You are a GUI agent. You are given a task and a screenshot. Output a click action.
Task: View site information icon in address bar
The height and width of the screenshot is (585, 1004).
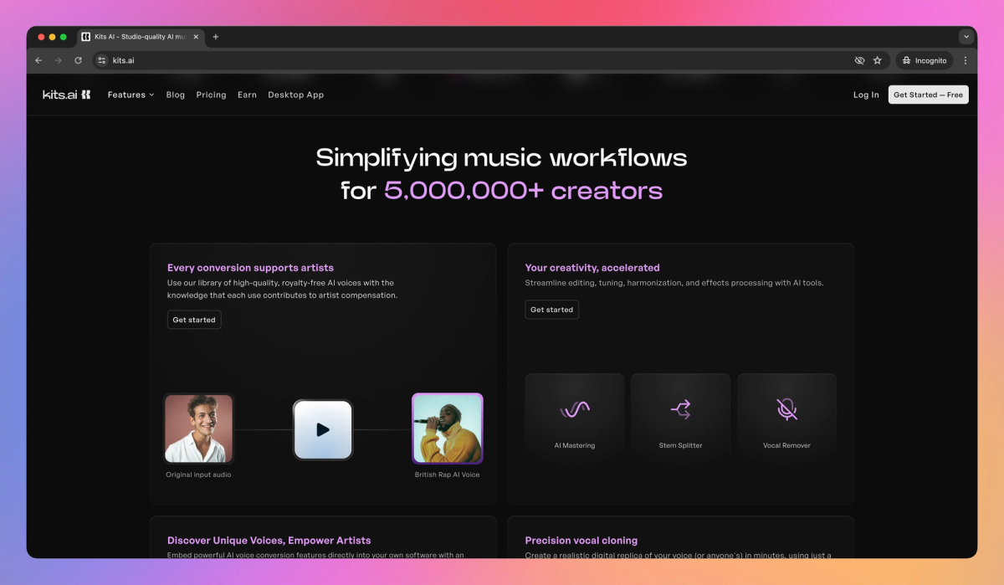coord(102,60)
